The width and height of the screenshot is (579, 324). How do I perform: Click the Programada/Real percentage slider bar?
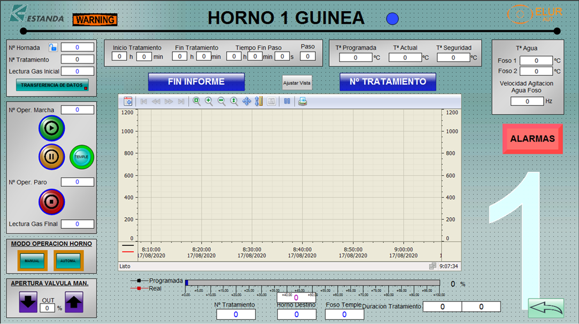point(313,283)
